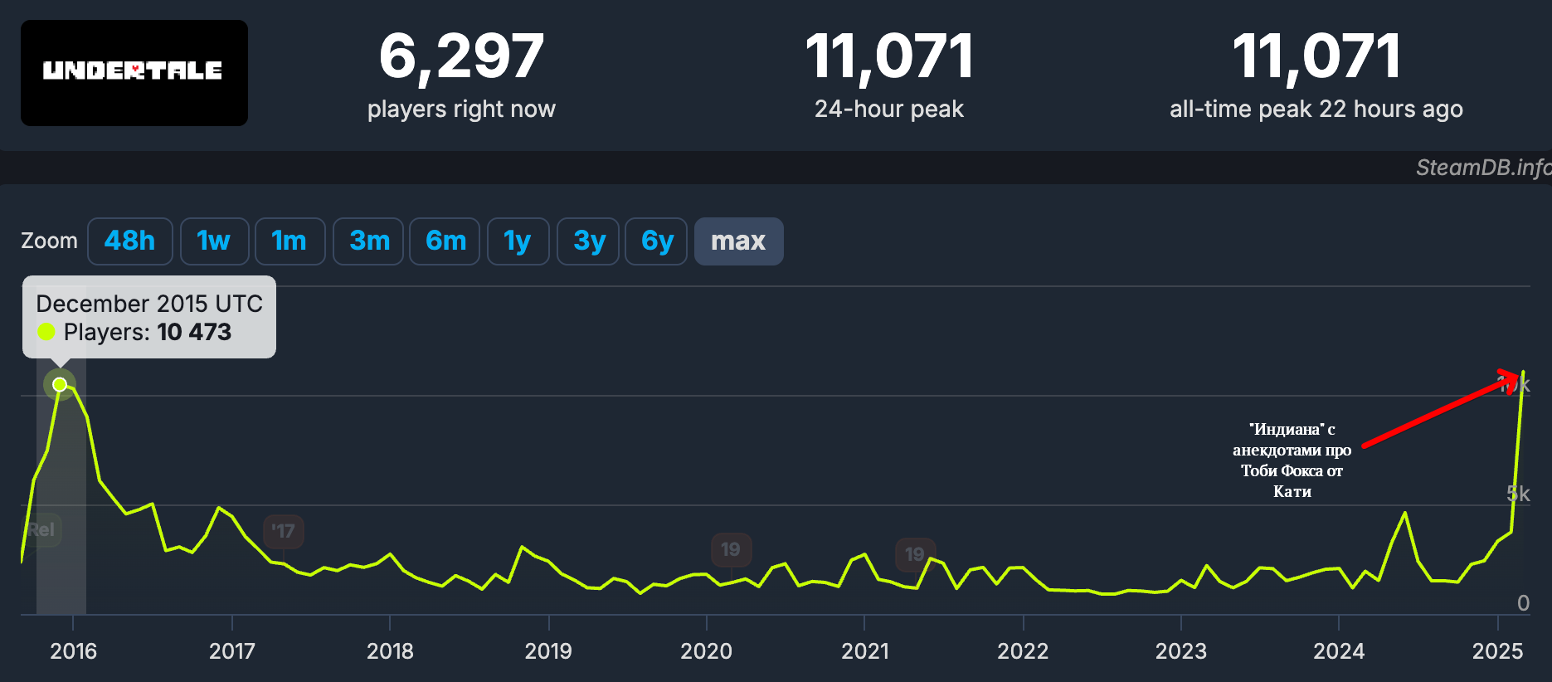Set chart zoom to 3m
The height and width of the screenshot is (682, 1552).
(368, 241)
